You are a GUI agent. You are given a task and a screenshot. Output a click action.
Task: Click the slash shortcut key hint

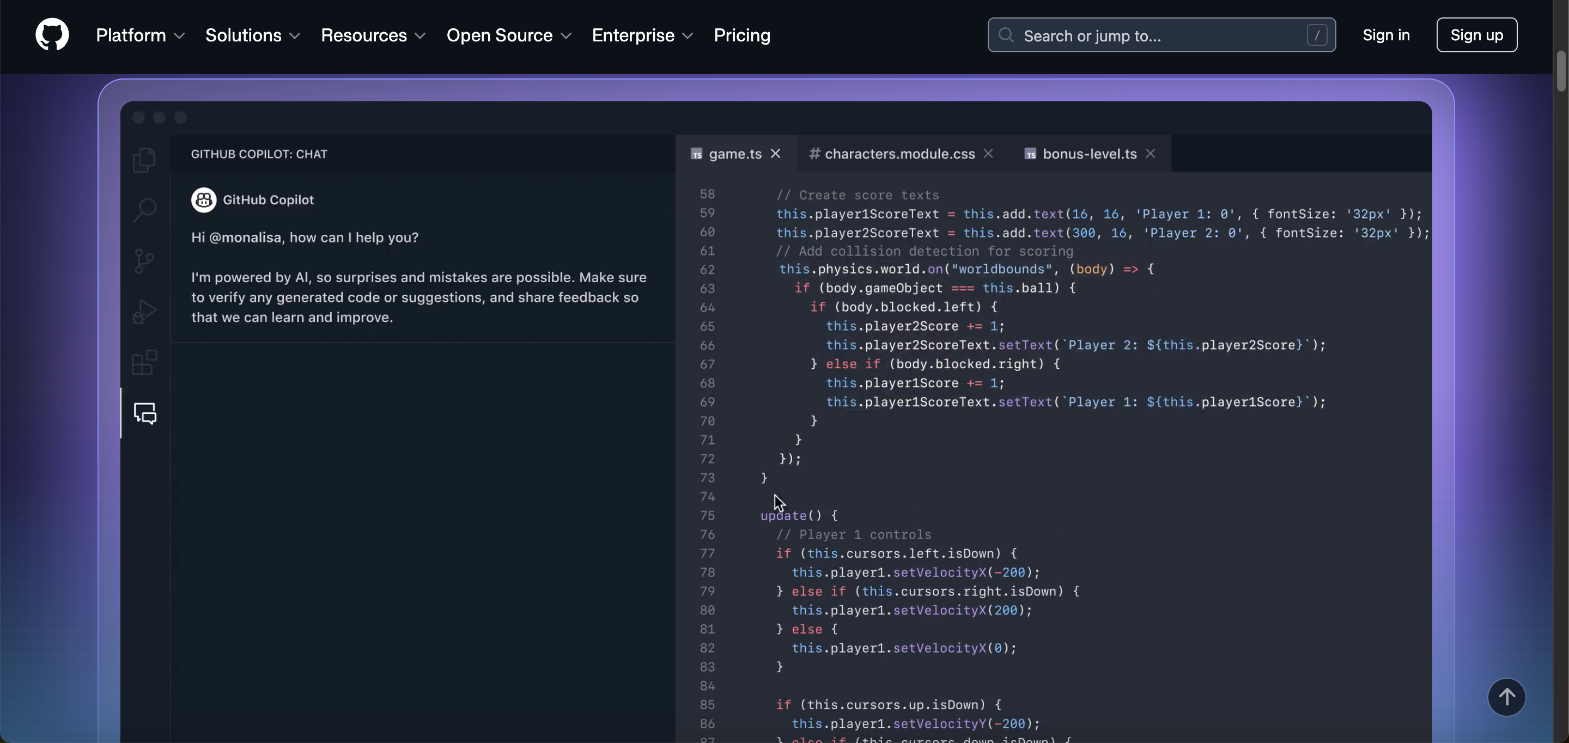1317,35
